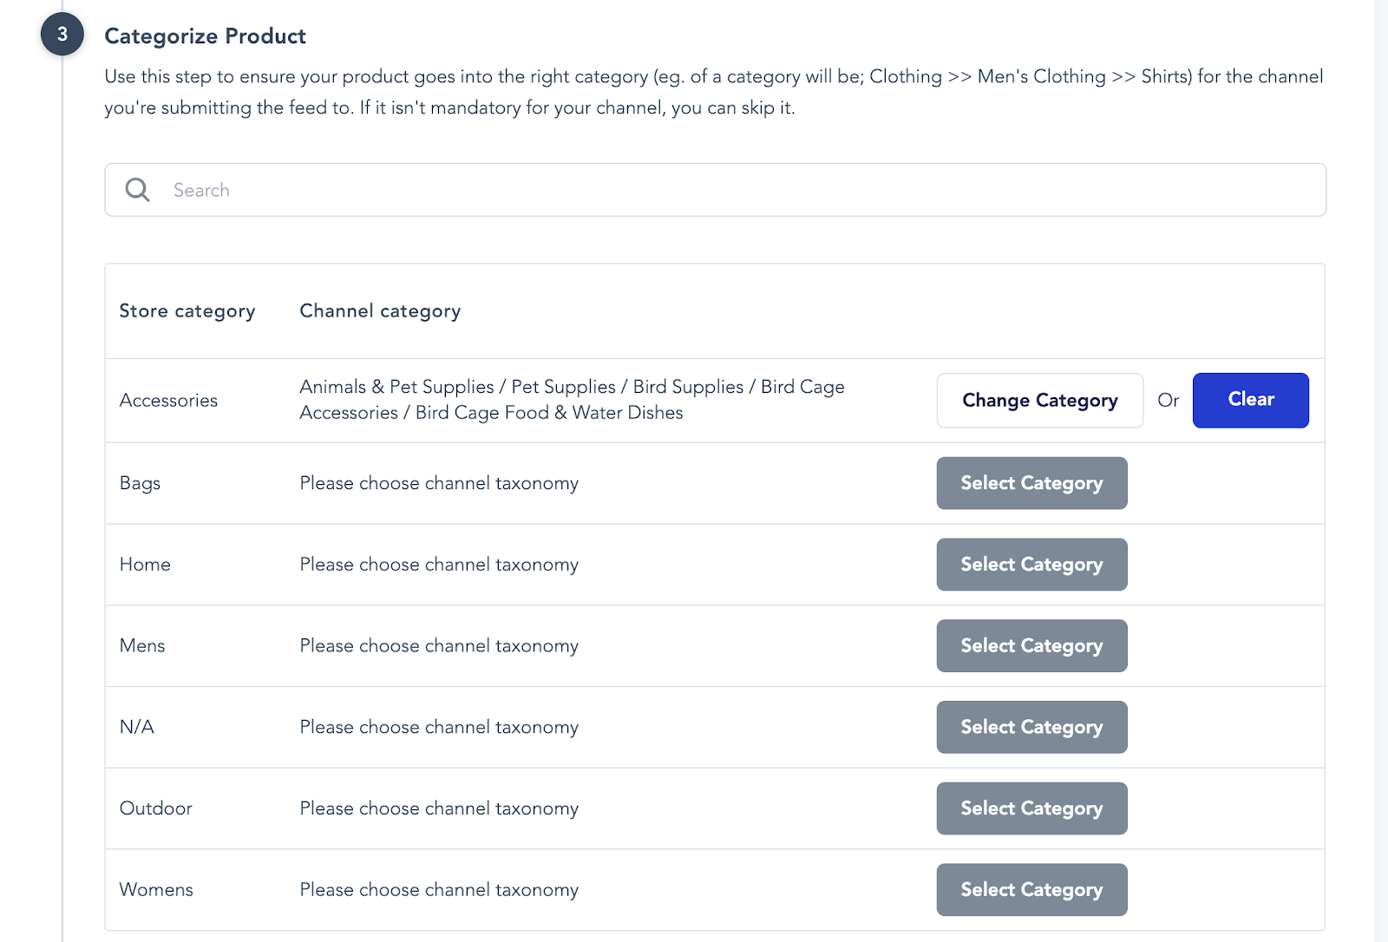The height and width of the screenshot is (942, 1388).
Task: Click Outdoor row's taxonomy placeholder text
Action: [x=439, y=808]
